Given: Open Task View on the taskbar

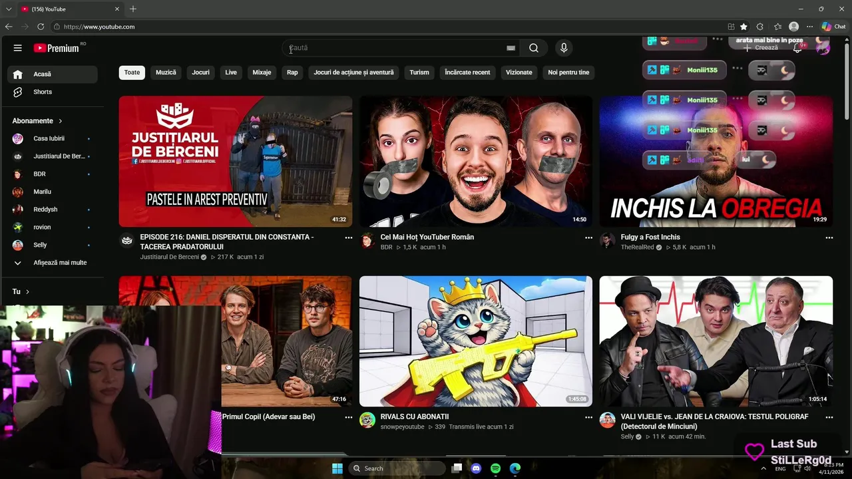Looking at the screenshot, I should (x=457, y=468).
